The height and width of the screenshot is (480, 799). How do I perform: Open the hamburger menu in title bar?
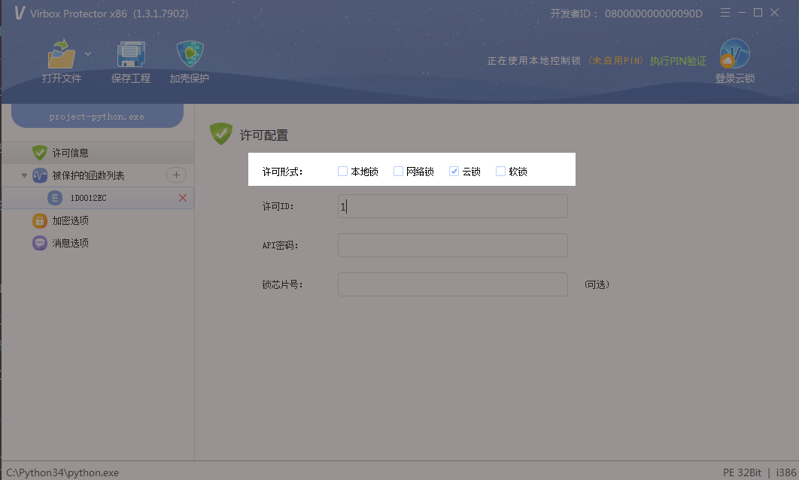coord(725,13)
